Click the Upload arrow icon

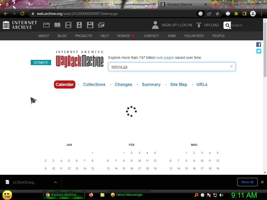(199, 25)
